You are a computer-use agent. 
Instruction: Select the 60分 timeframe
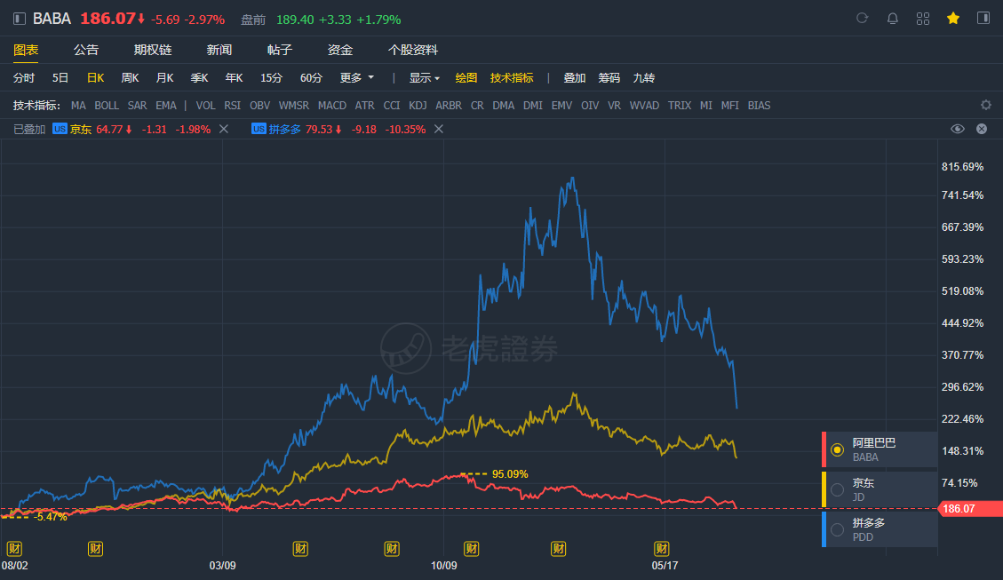coord(311,78)
